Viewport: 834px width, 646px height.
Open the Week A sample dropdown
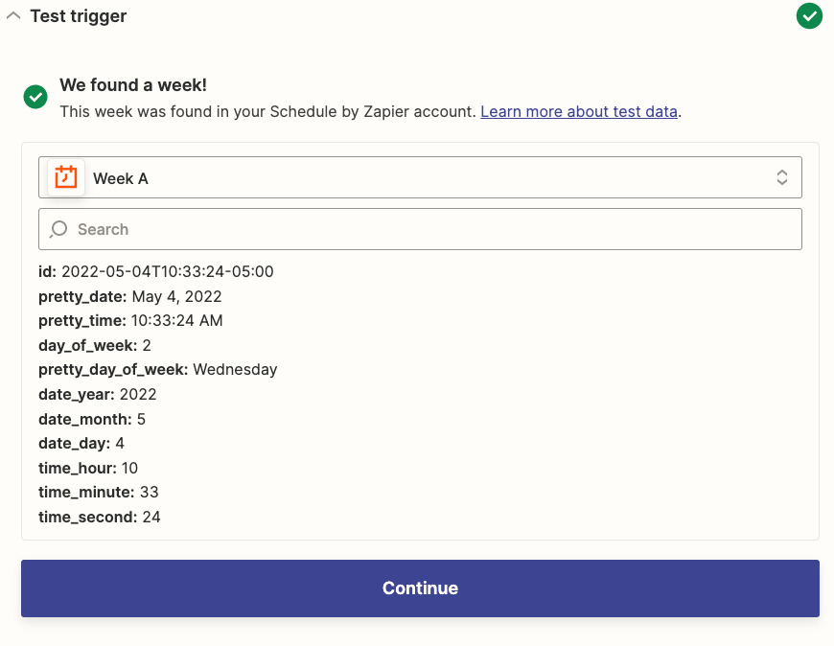click(x=420, y=177)
